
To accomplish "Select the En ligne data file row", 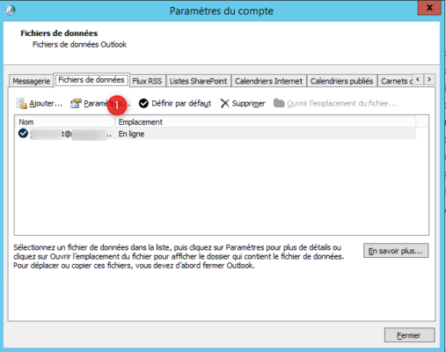I will [216, 134].
